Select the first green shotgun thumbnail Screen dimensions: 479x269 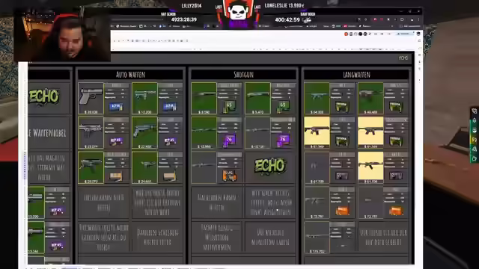204,98
